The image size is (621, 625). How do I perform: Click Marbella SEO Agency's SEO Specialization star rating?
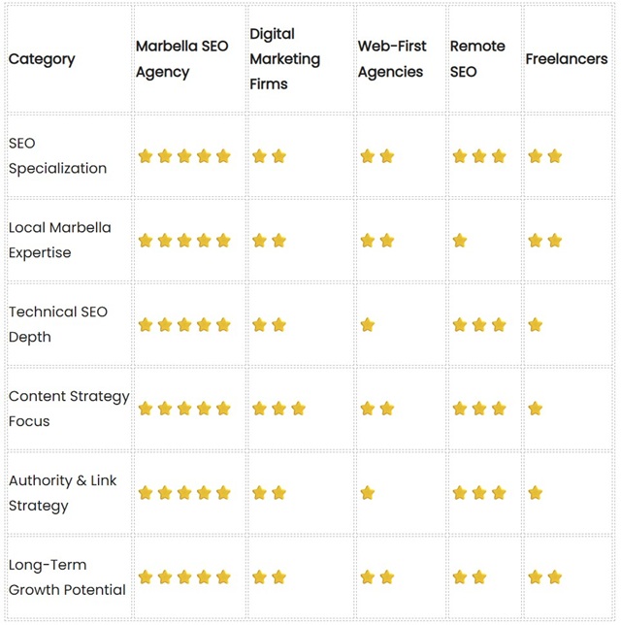point(184,156)
